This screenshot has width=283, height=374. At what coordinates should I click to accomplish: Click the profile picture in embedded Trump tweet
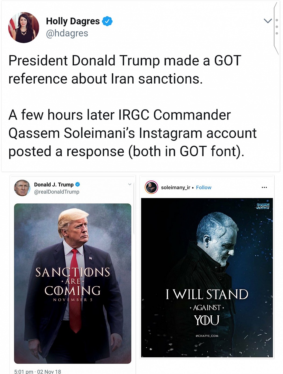point(22,188)
